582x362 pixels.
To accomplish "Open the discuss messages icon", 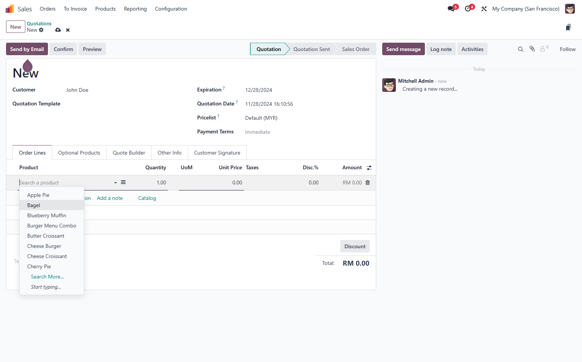I will click(x=451, y=8).
